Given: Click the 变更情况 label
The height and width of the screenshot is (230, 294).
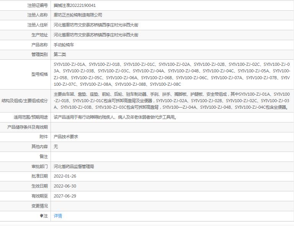Looking at the screenshot, I should [39, 206].
